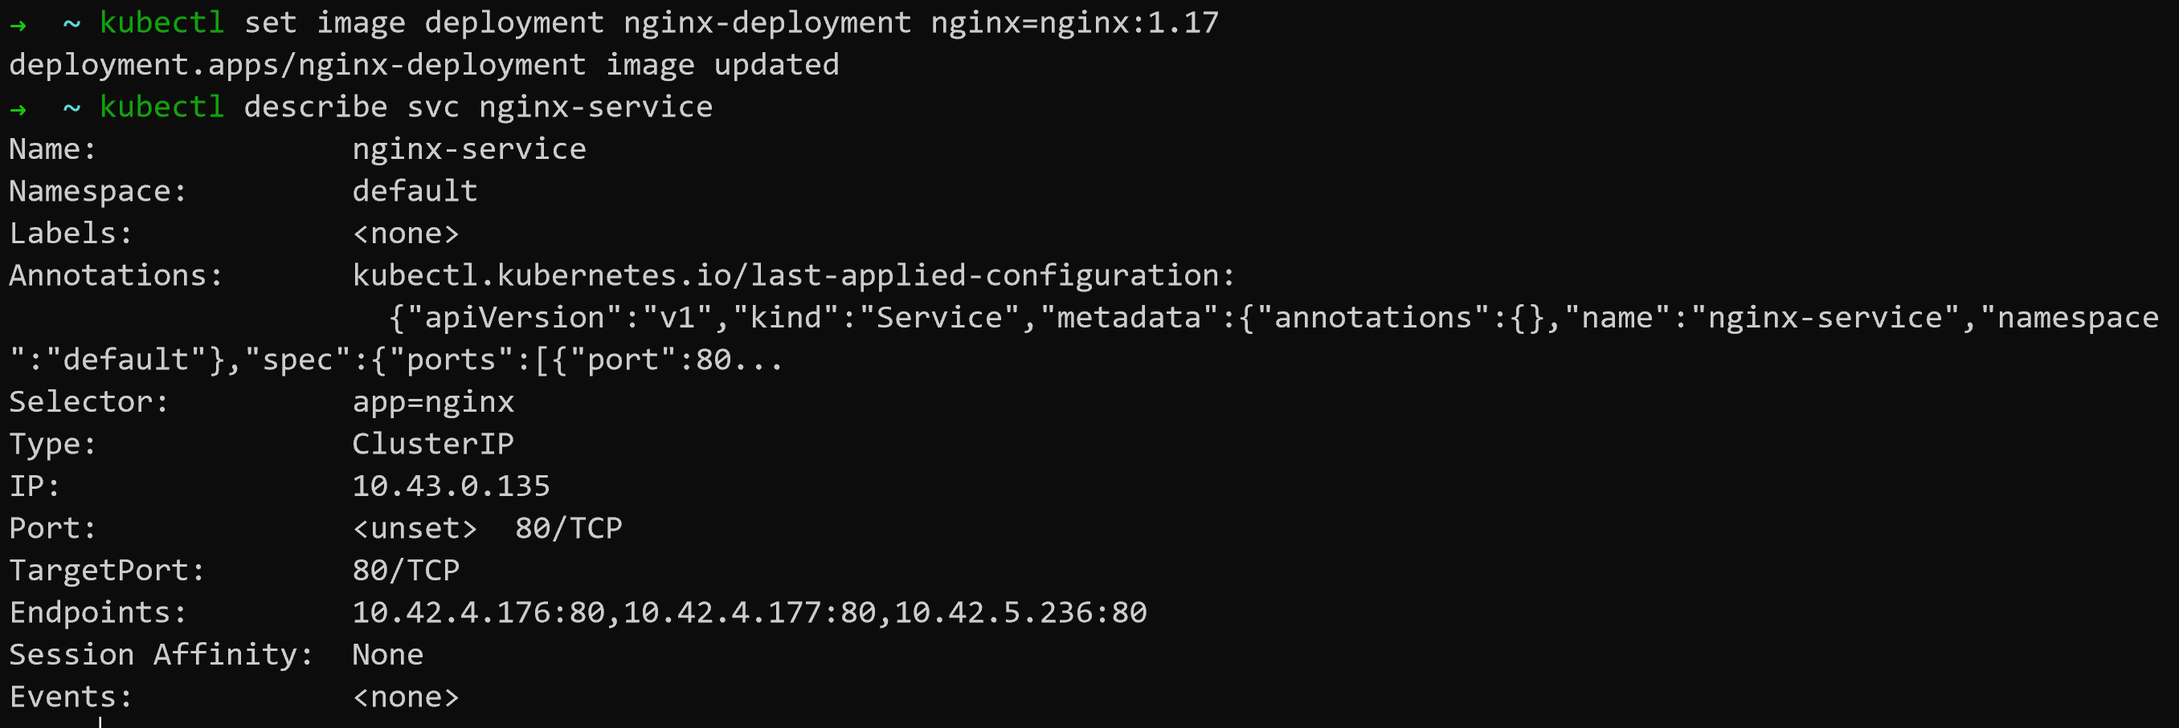Click the Namespace value default
2179x728 pixels.
point(415,192)
